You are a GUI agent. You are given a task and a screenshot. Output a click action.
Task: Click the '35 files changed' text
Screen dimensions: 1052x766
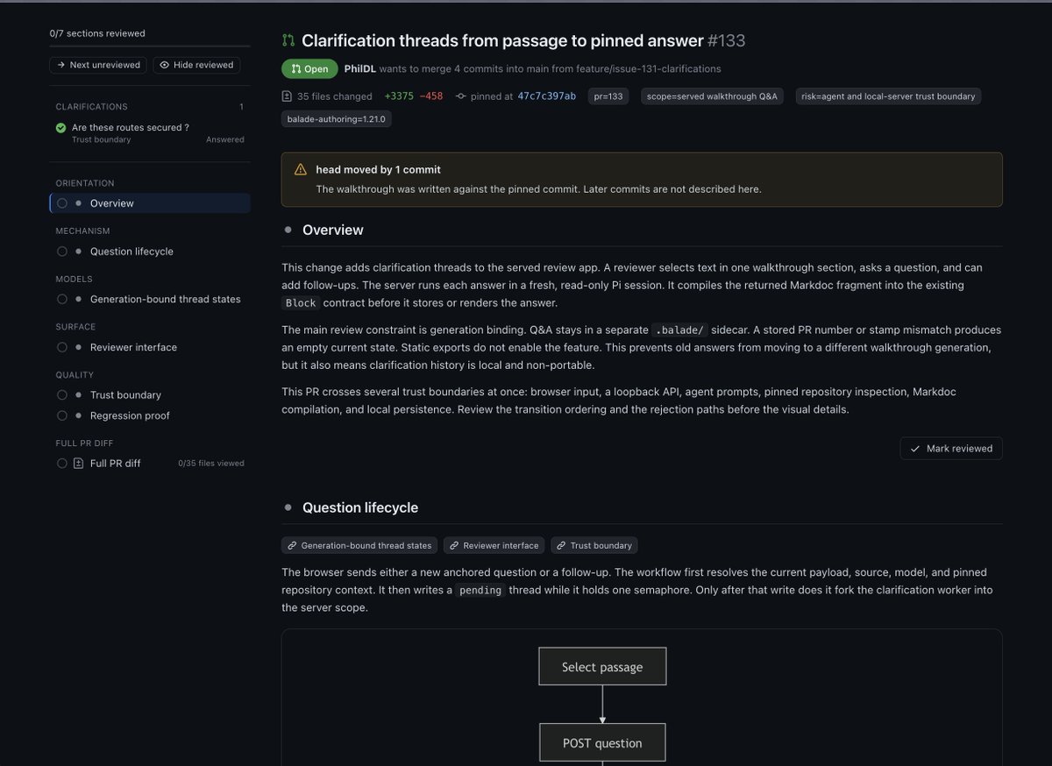tap(335, 96)
